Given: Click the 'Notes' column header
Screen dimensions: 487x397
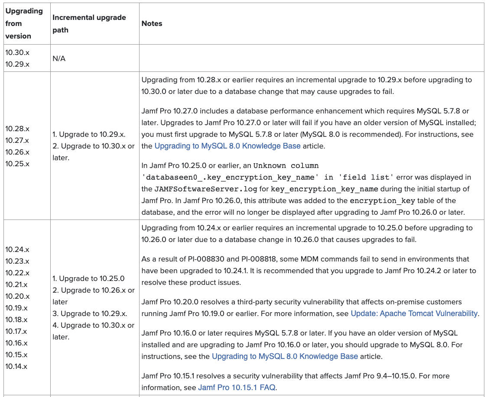Looking at the screenshot, I should (x=152, y=23).
